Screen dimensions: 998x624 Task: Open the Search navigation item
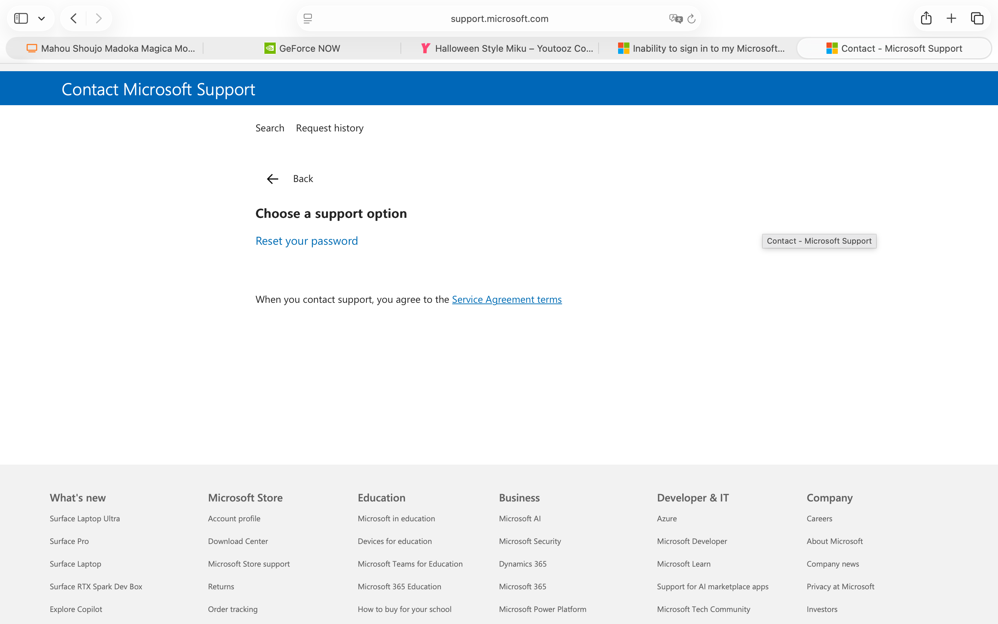click(x=270, y=128)
